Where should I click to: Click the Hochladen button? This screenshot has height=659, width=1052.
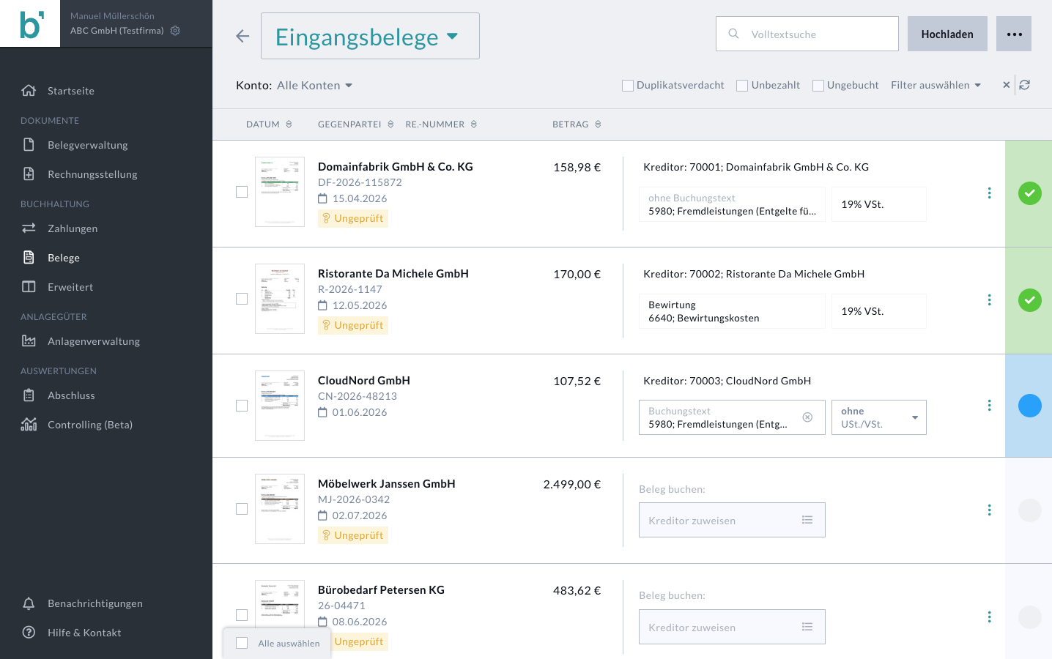point(947,34)
